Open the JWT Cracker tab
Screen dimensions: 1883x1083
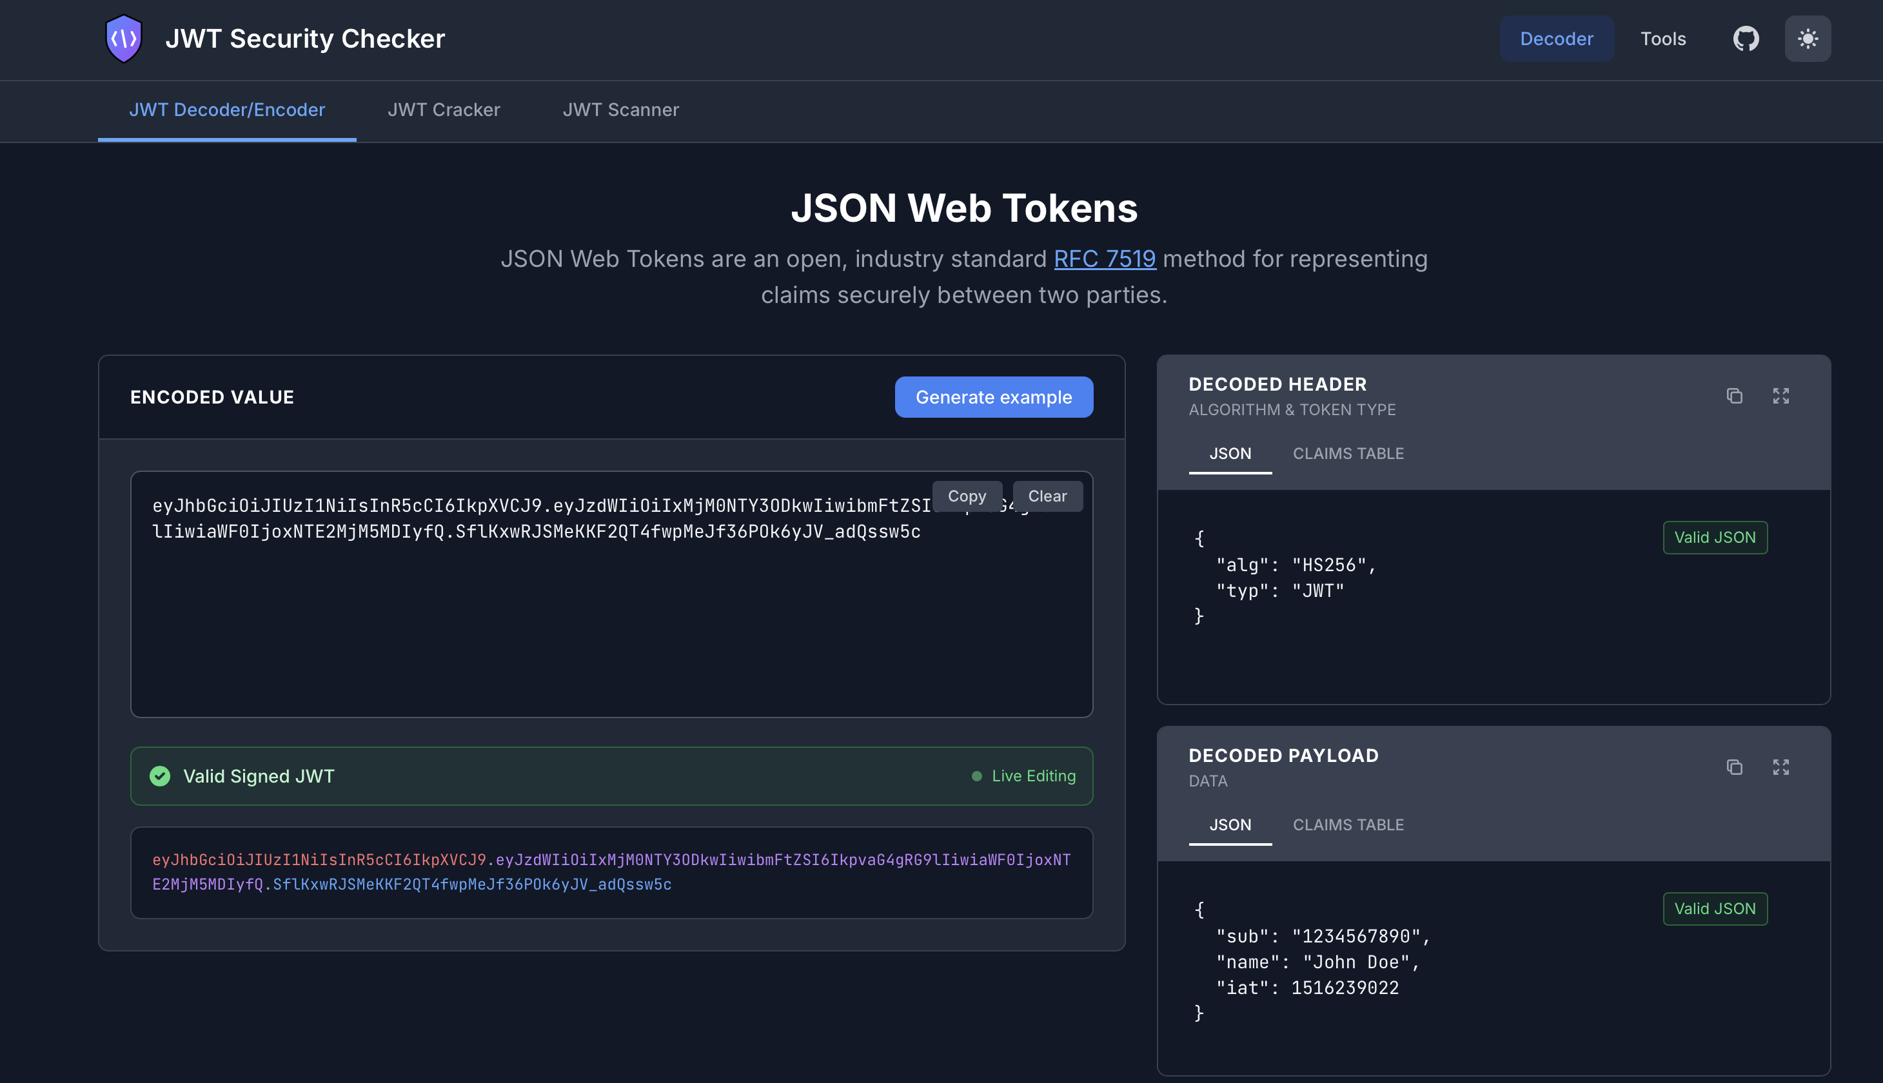[444, 110]
